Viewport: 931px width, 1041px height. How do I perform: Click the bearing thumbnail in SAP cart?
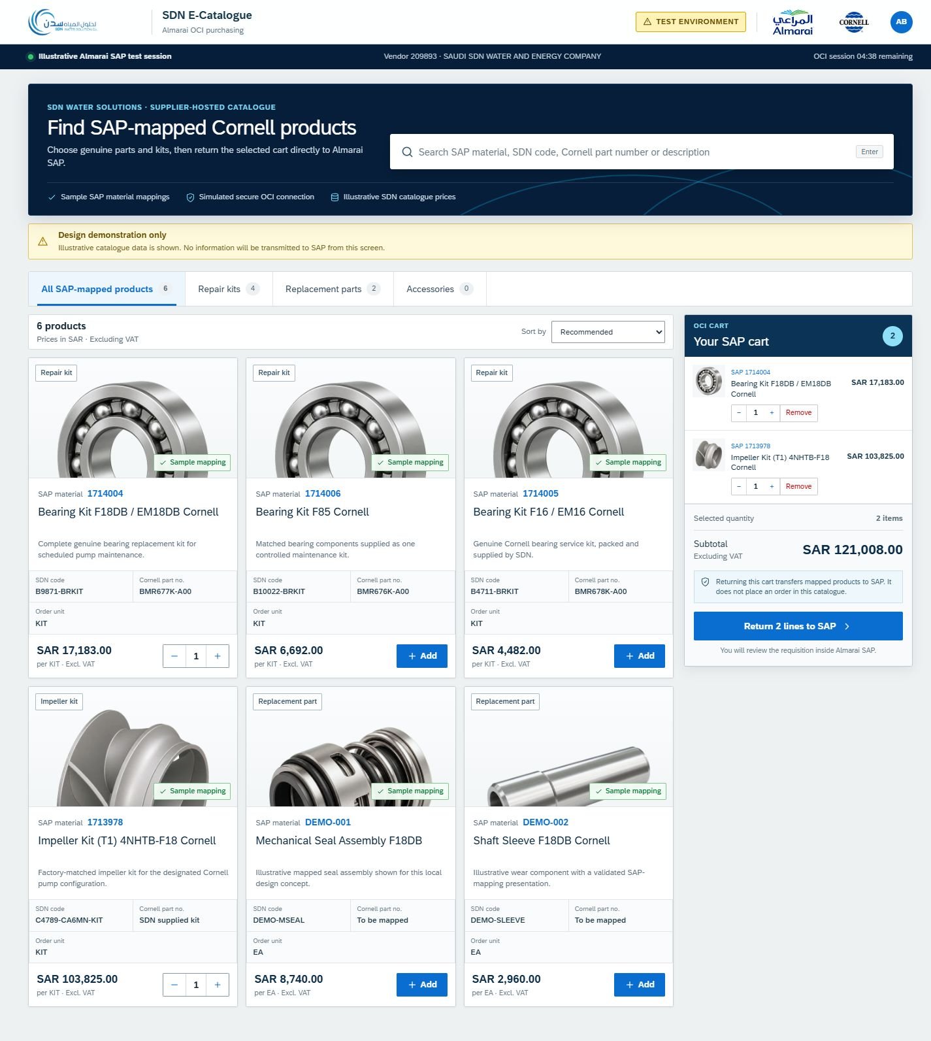click(x=709, y=382)
